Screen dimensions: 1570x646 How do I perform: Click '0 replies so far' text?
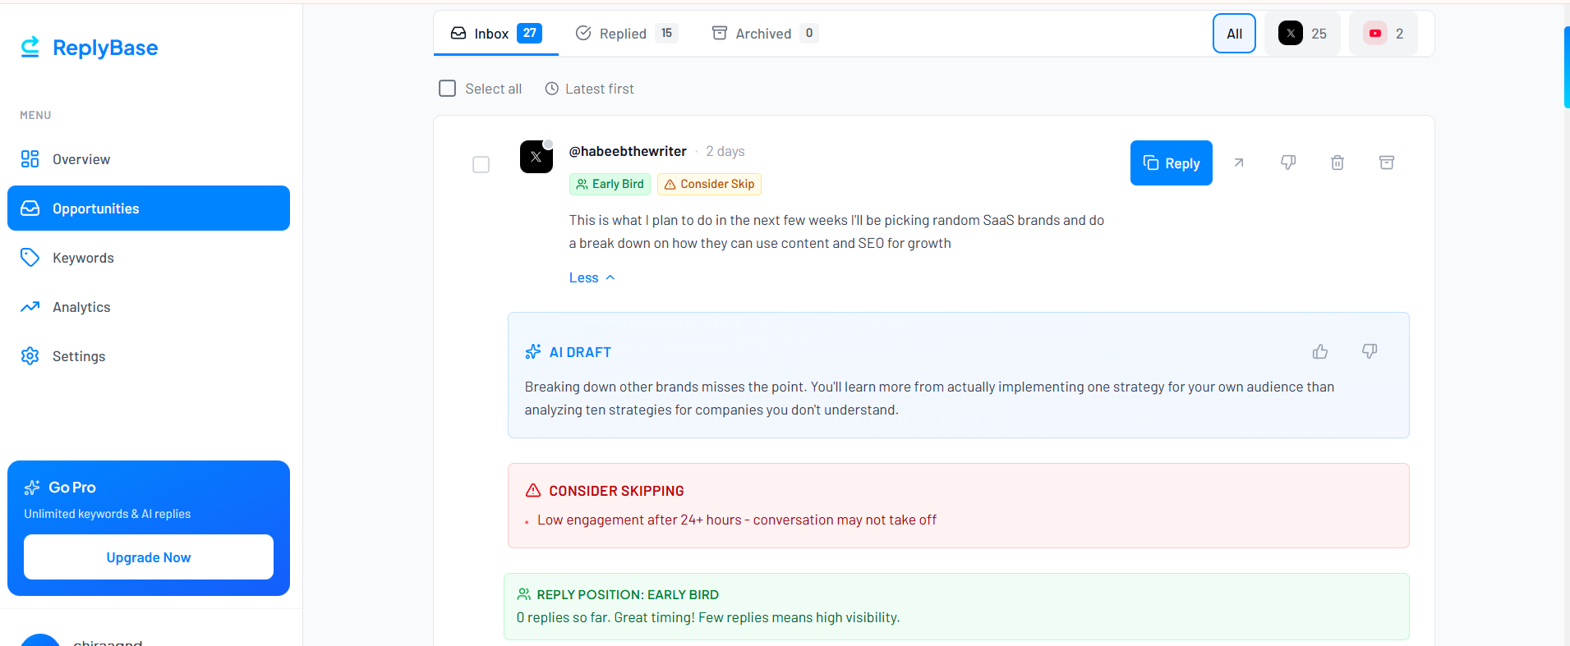(x=708, y=617)
